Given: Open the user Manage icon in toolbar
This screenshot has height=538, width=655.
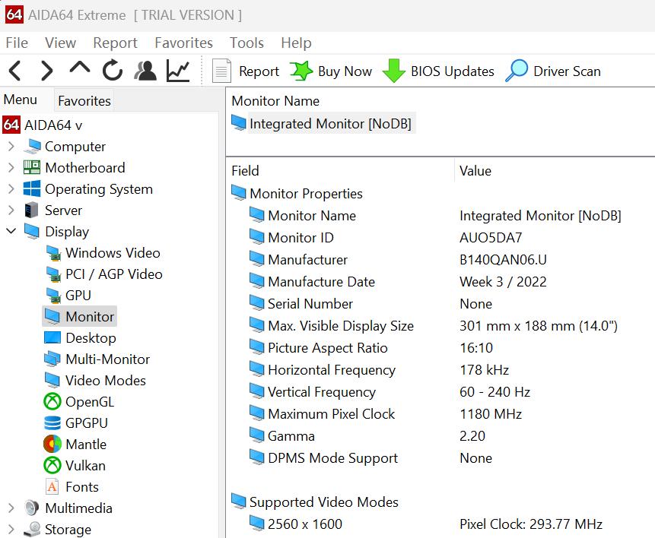Looking at the screenshot, I should pyautogui.click(x=145, y=71).
